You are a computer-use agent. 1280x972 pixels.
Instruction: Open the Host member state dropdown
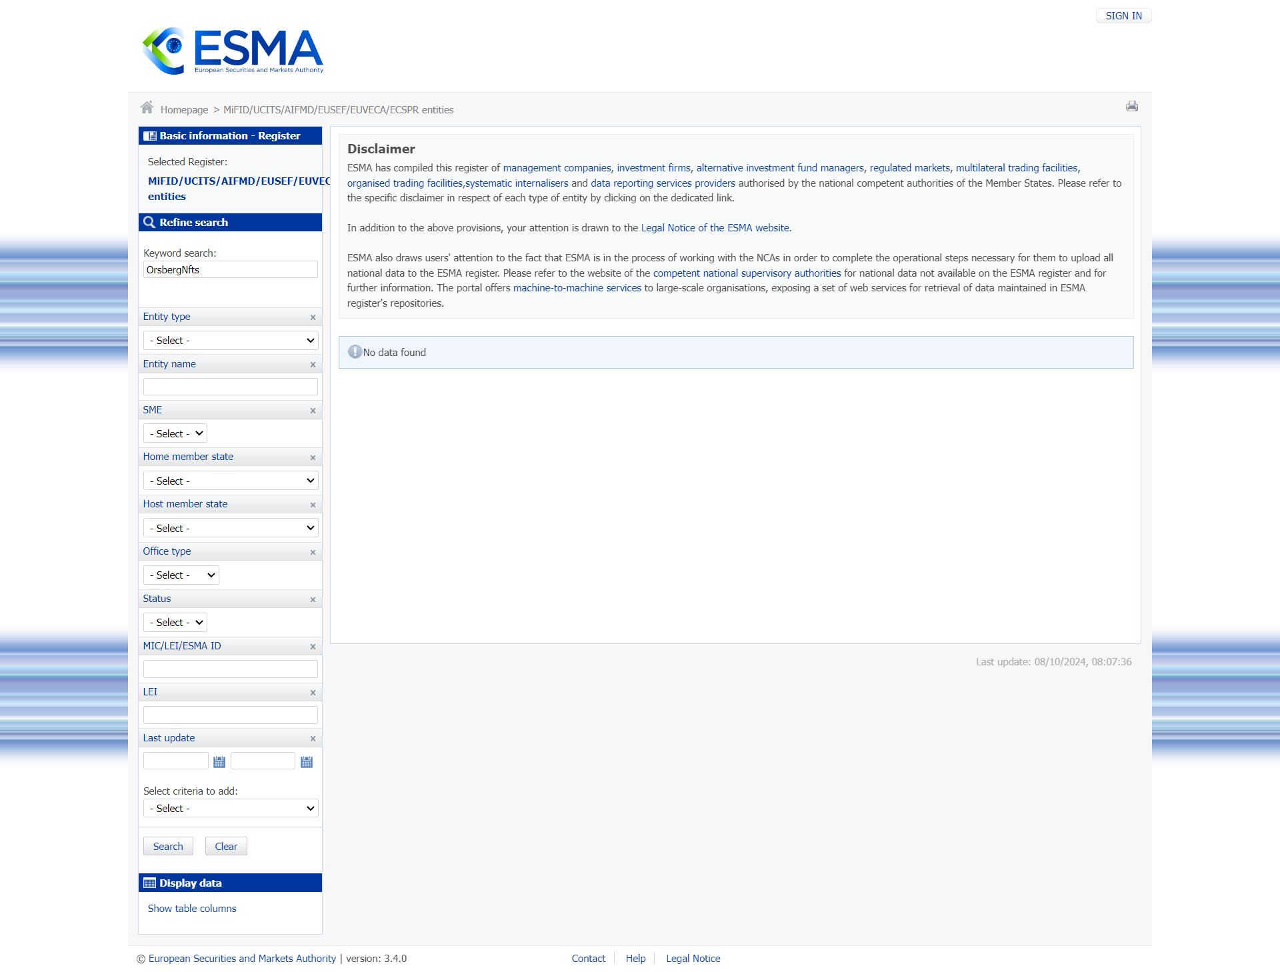click(x=231, y=528)
